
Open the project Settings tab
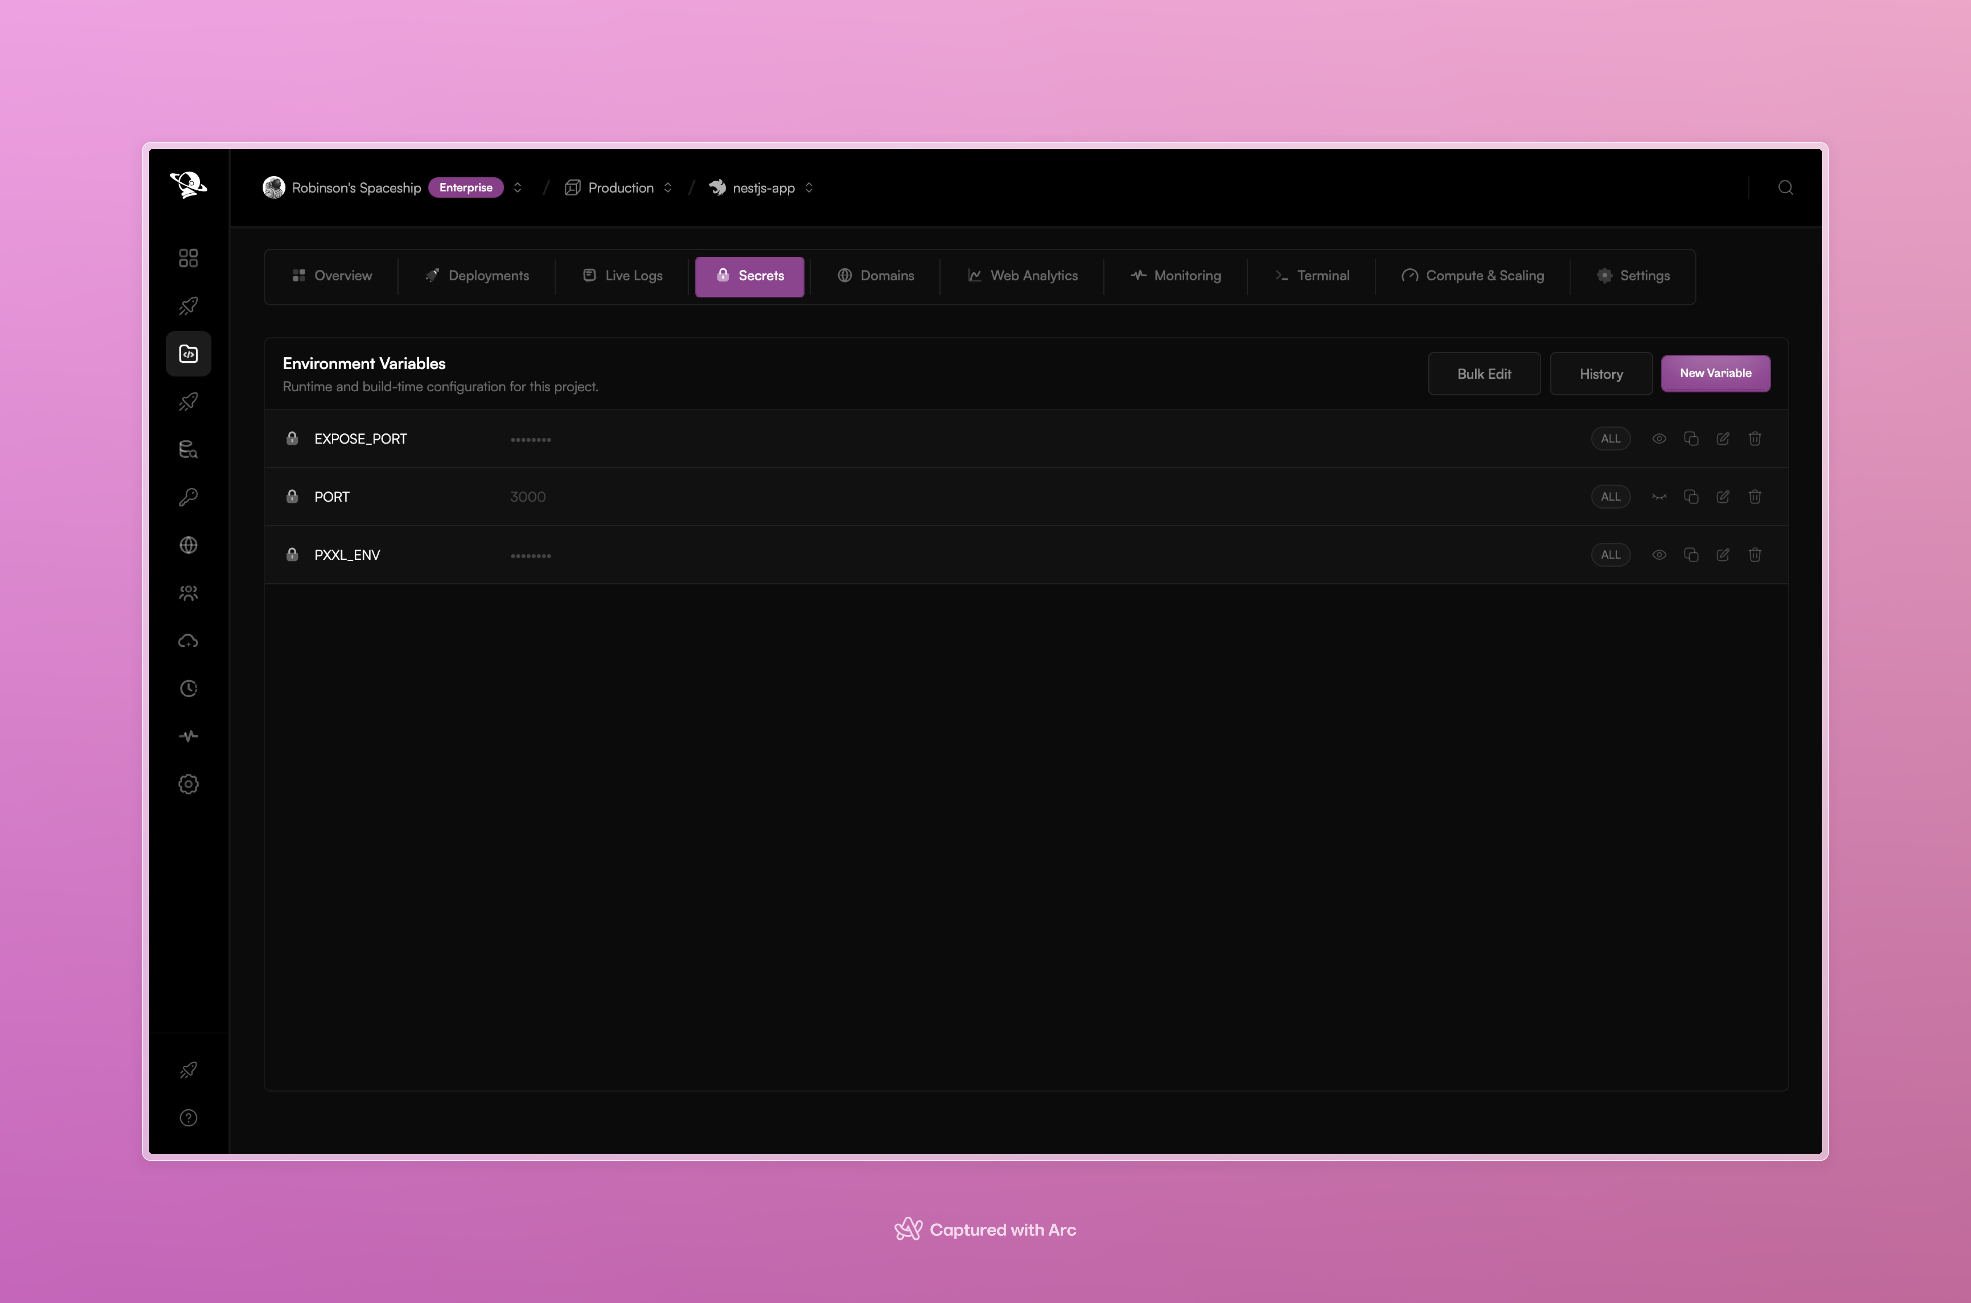(x=1633, y=276)
